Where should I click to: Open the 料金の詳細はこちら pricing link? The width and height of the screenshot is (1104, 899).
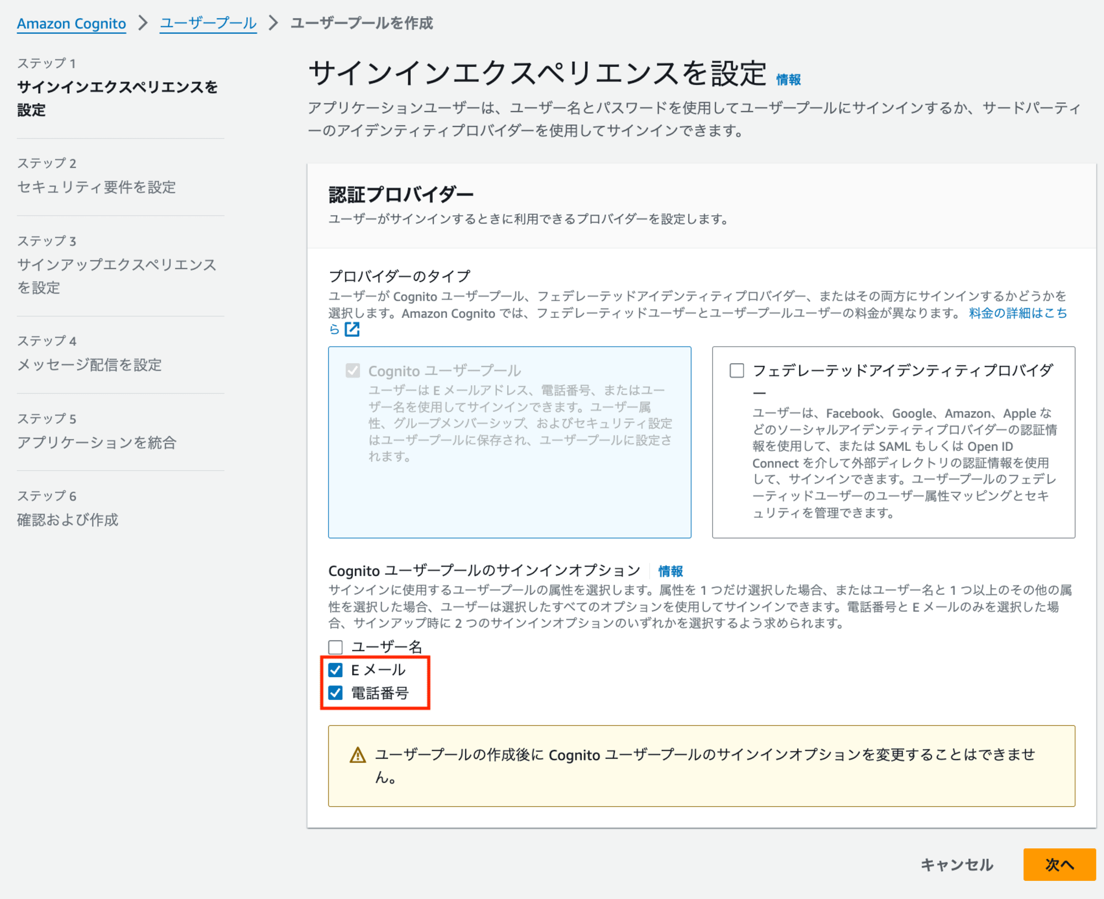[1018, 313]
